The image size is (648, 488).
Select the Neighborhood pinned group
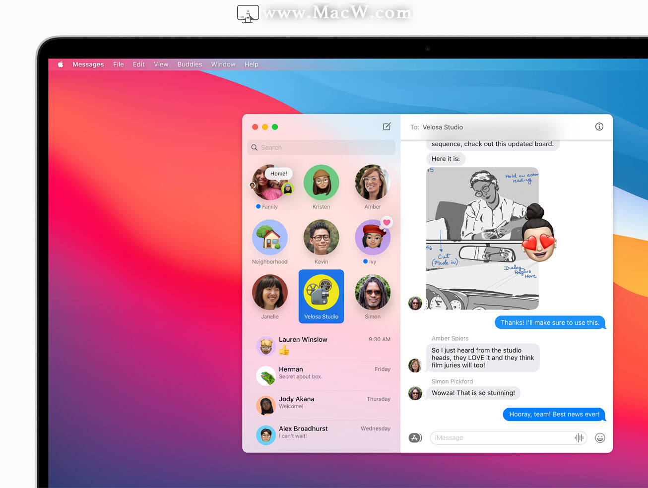point(270,242)
